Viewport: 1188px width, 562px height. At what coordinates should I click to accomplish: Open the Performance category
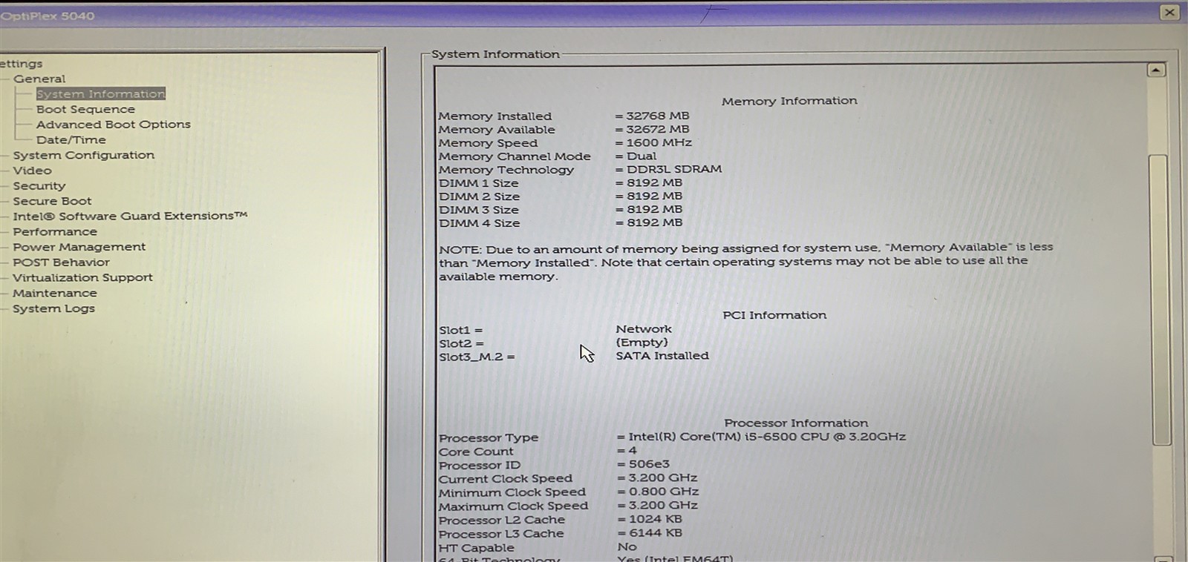[54, 231]
